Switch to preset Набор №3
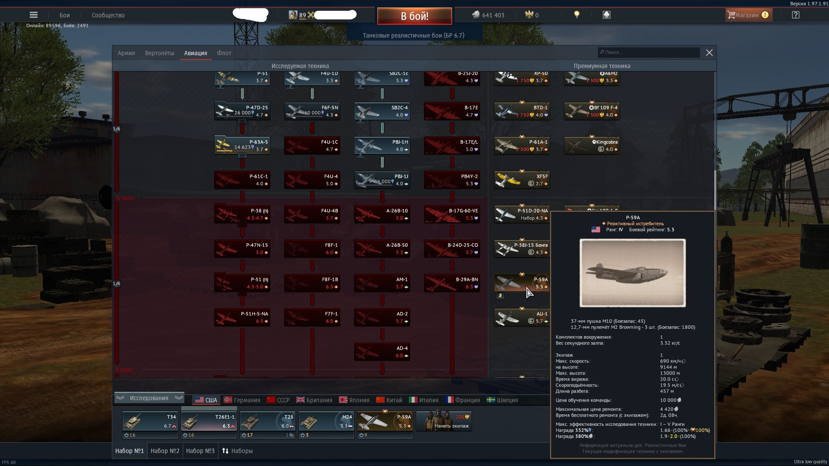829x466 pixels. [200, 451]
